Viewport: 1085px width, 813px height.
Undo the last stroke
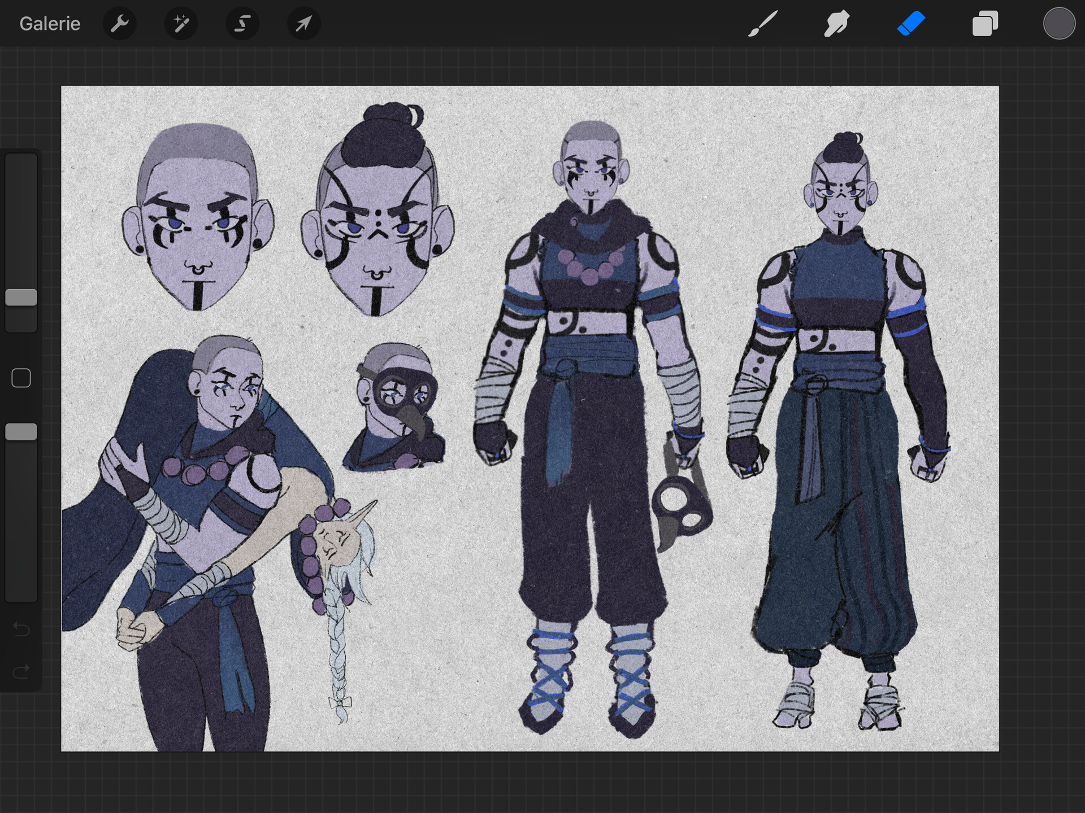(21, 630)
